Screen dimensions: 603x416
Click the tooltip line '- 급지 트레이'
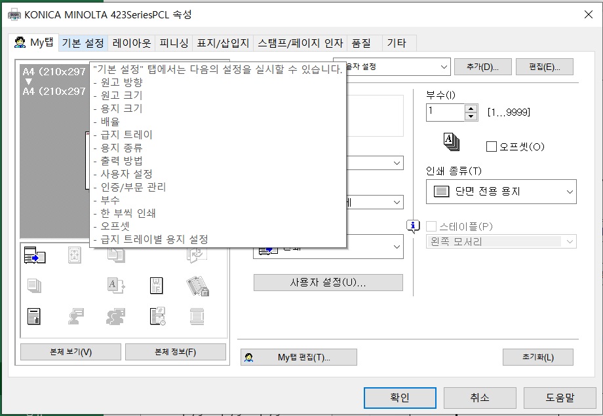(x=123, y=134)
